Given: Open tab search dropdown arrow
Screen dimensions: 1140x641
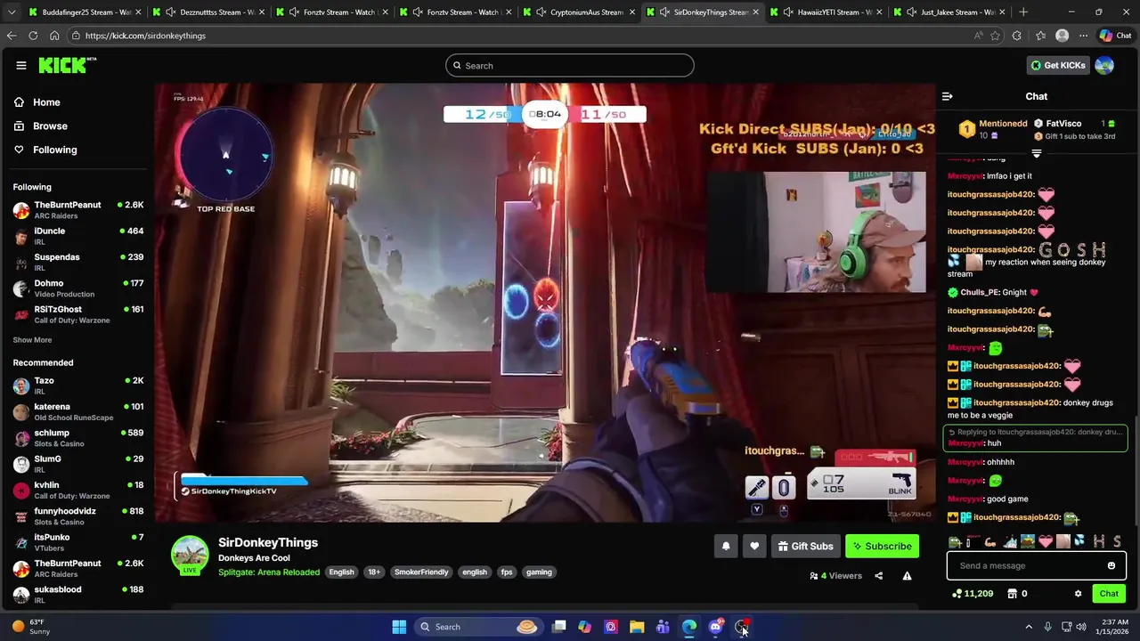Looking at the screenshot, I should (x=11, y=12).
